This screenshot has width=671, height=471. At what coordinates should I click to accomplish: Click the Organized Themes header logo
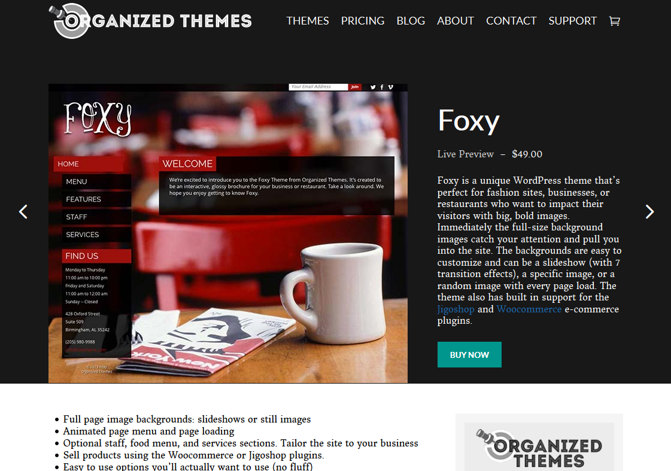pyautogui.click(x=150, y=20)
